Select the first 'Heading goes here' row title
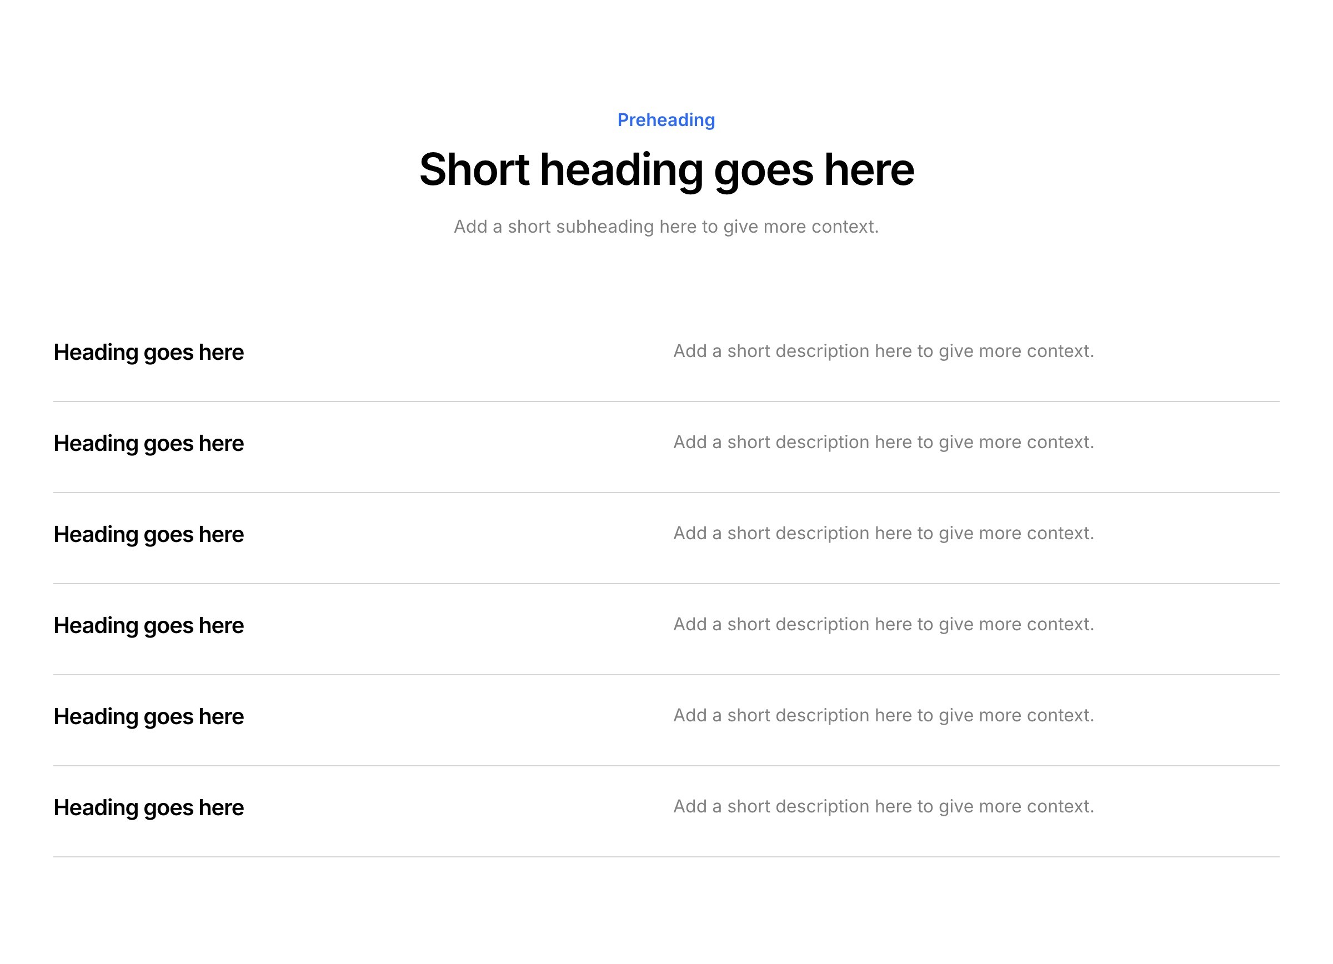 [x=148, y=352]
